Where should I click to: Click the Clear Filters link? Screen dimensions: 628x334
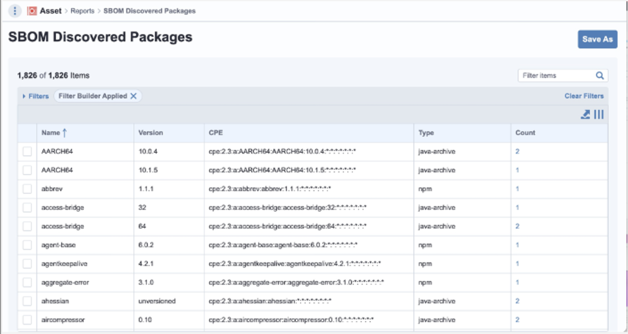(584, 96)
